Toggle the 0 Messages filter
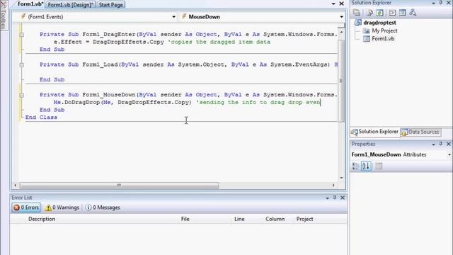The width and height of the screenshot is (453, 255). point(103,208)
